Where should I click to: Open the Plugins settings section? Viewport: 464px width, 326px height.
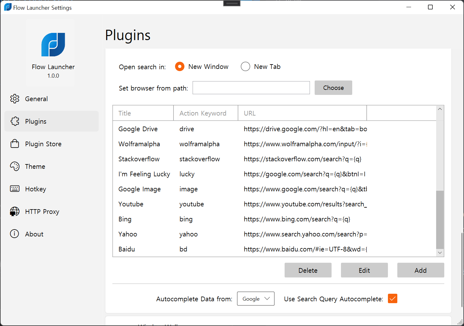52,121
